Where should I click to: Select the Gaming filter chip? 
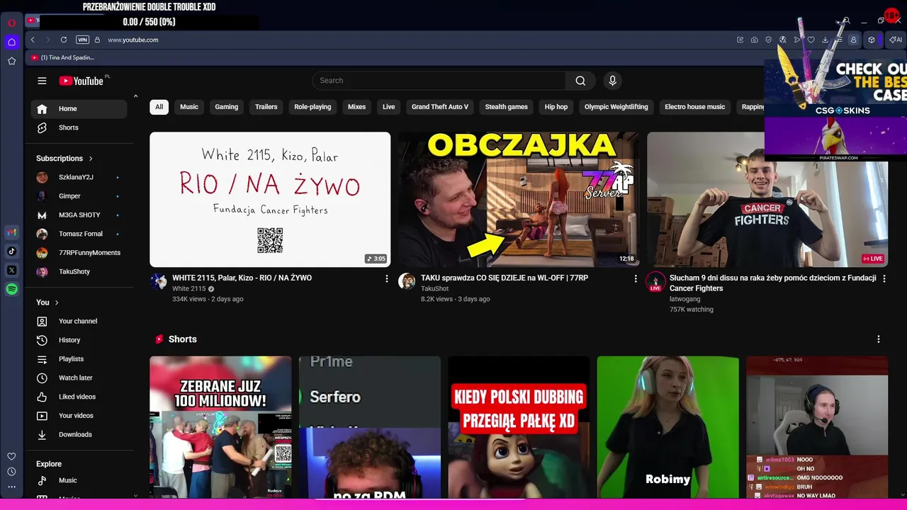point(227,107)
